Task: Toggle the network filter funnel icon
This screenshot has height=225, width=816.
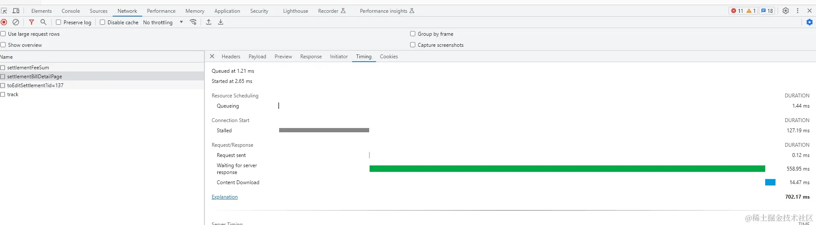Action: [32, 22]
